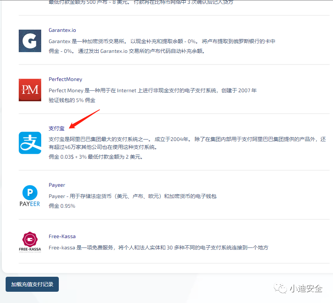The width and height of the screenshot is (333, 303).
Task: Click the Payeer logo icon
Action: pyautogui.click(x=30, y=196)
